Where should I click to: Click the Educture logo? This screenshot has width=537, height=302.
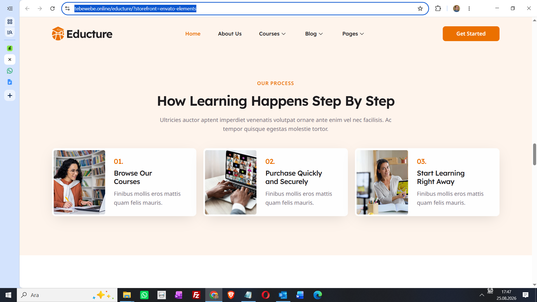coord(82,34)
